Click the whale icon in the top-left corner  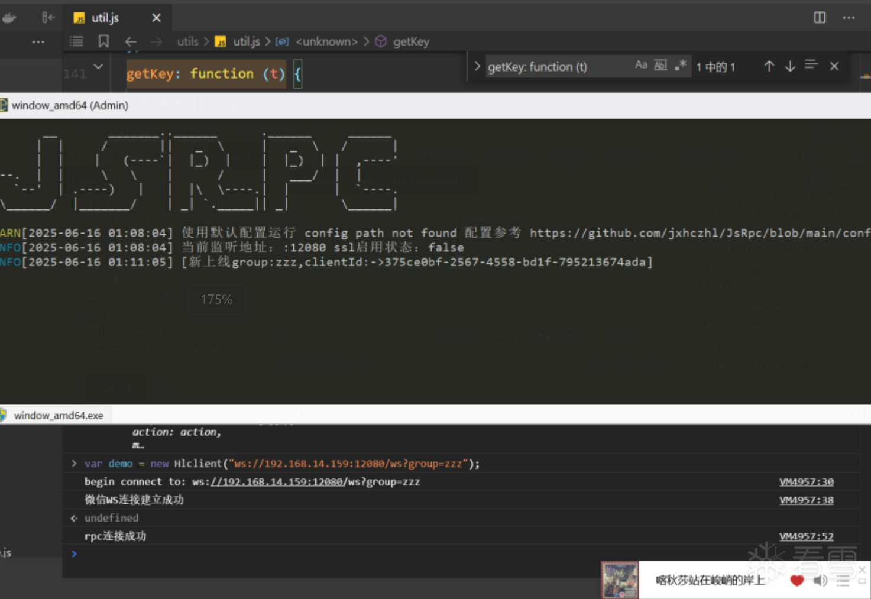9,18
